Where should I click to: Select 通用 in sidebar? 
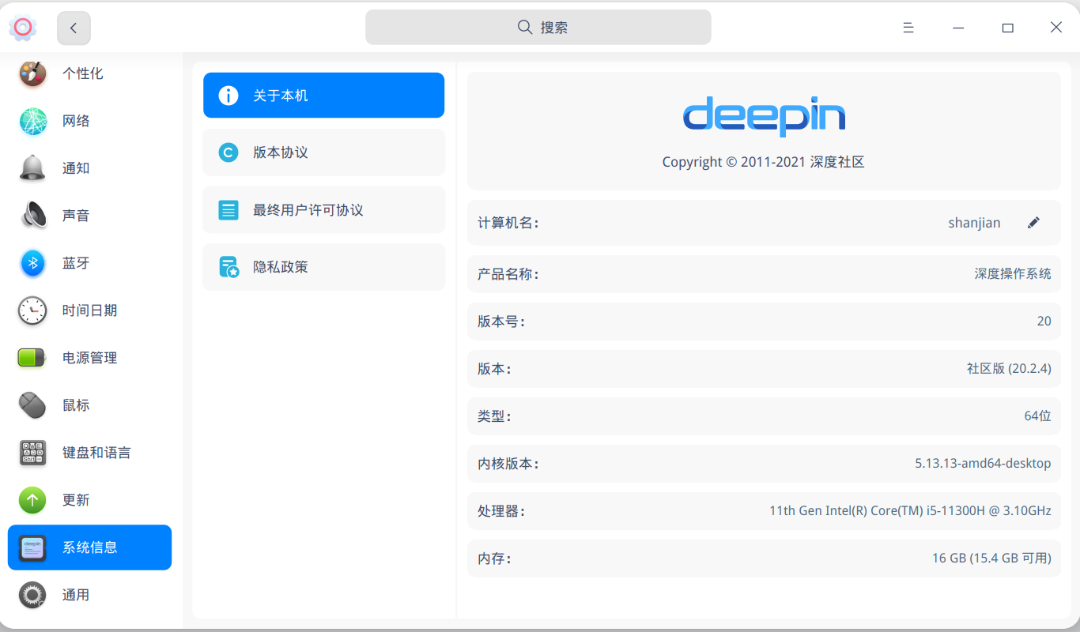[89, 595]
